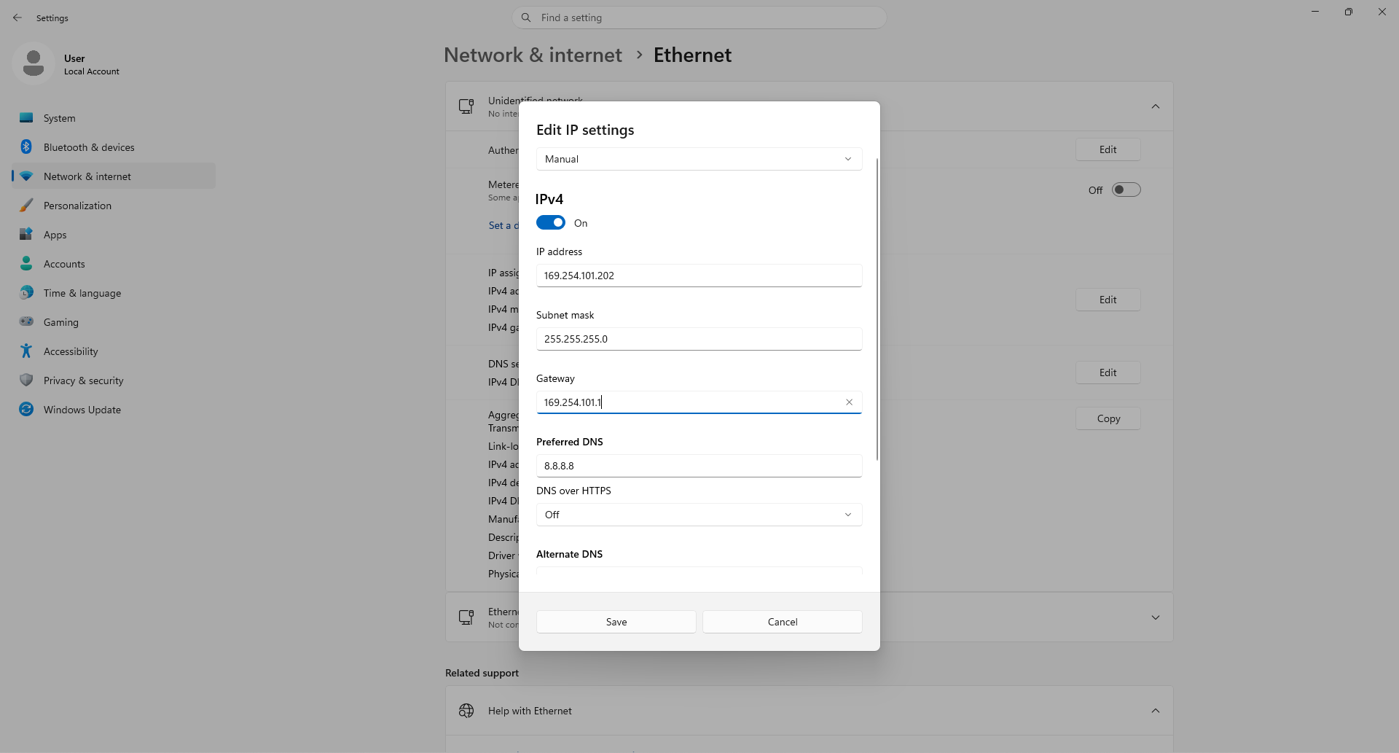Expand the second Ethernet adapter section
Viewport: 1399px width, 753px height.
1156,617
